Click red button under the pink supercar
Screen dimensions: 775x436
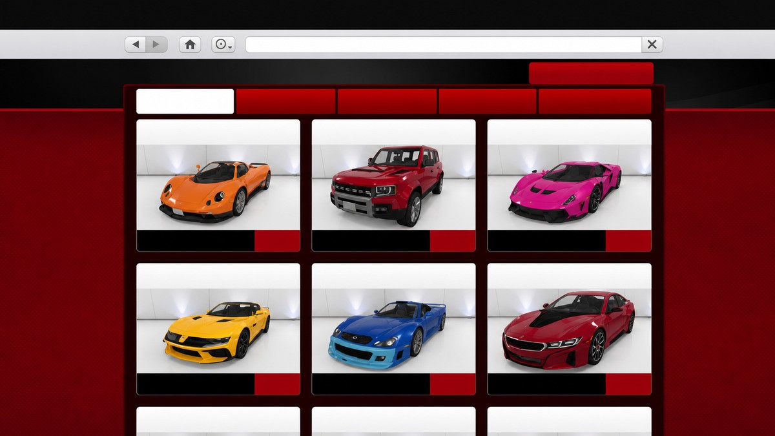(x=628, y=240)
